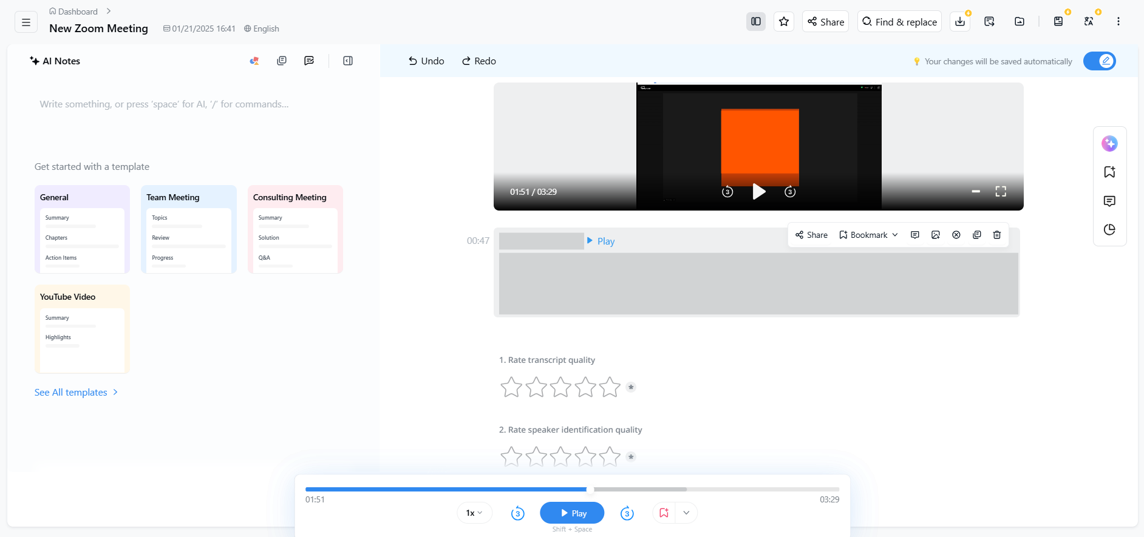Toggle the split layout view icon
This screenshot has height=537, width=1144.
click(755, 22)
